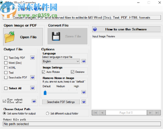
Task: Tick the Select All checkbox
Action: tap(6, 88)
